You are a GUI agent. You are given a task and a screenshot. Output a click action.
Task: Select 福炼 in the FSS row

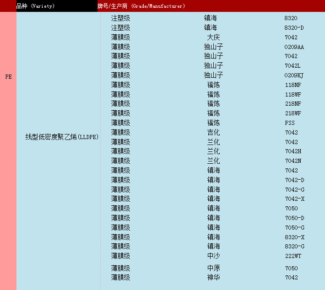click(x=213, y=123)
